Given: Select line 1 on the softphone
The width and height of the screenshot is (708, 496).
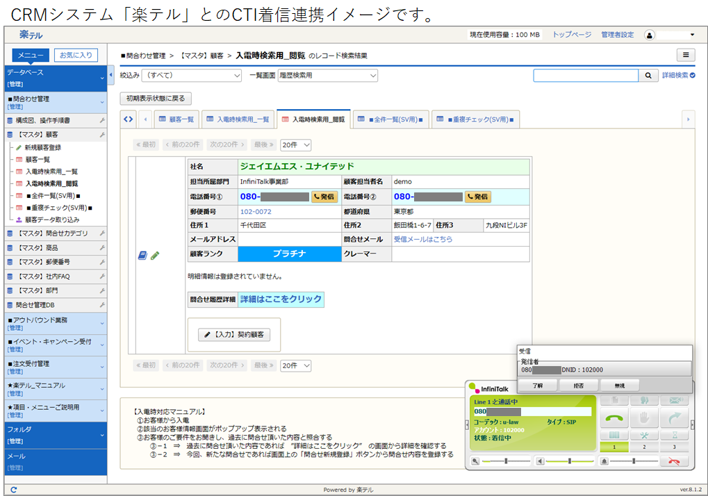Looking at the screenshot, I should click(x=614, y=447).
